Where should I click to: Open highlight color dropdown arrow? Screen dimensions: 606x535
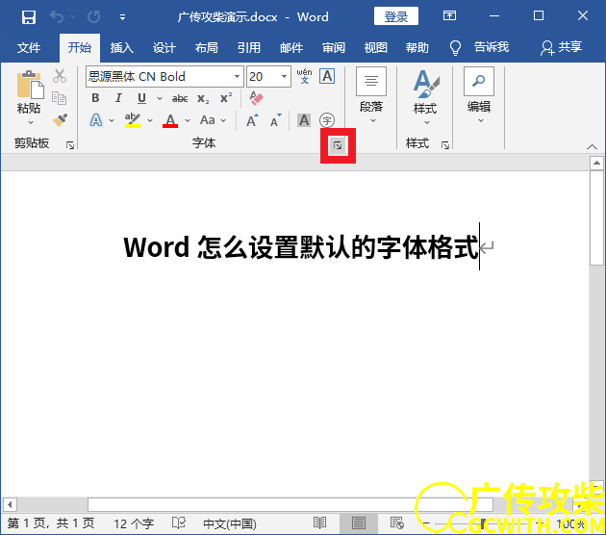tap(150, 120)
